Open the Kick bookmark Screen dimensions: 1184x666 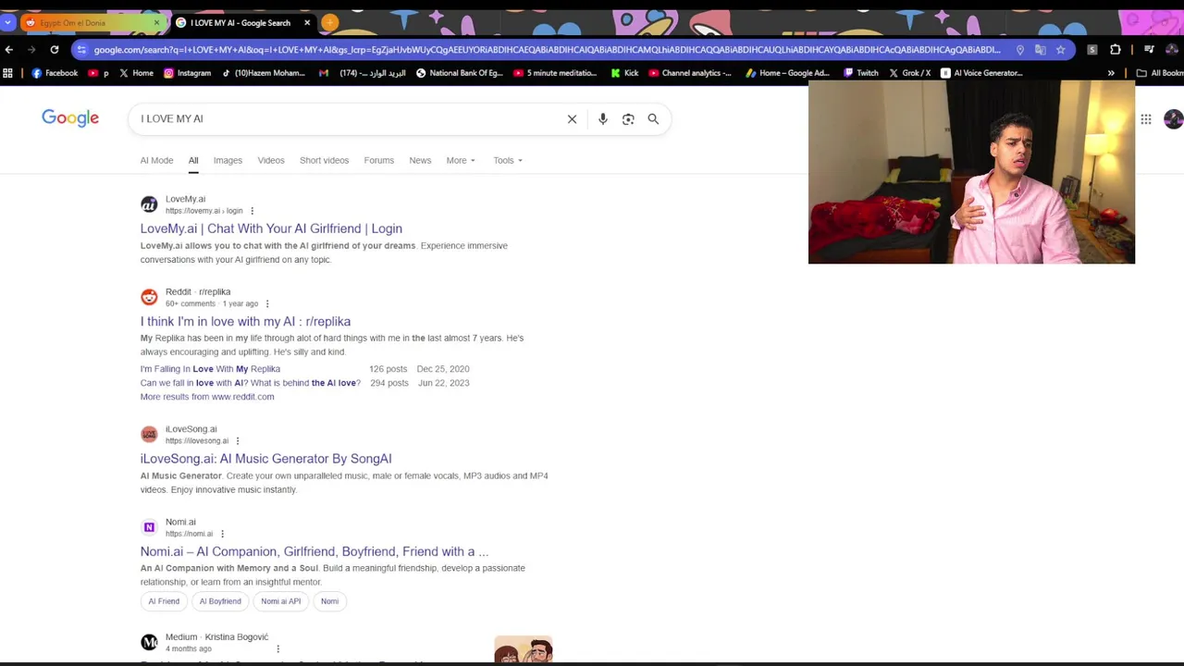tap(624, 73)
